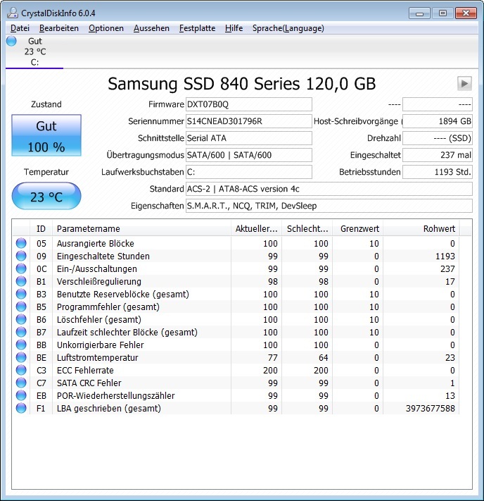Select the Luftstromtemperatur row text
The height and width of the screenshot is (501, 484).
click(97, 357)
